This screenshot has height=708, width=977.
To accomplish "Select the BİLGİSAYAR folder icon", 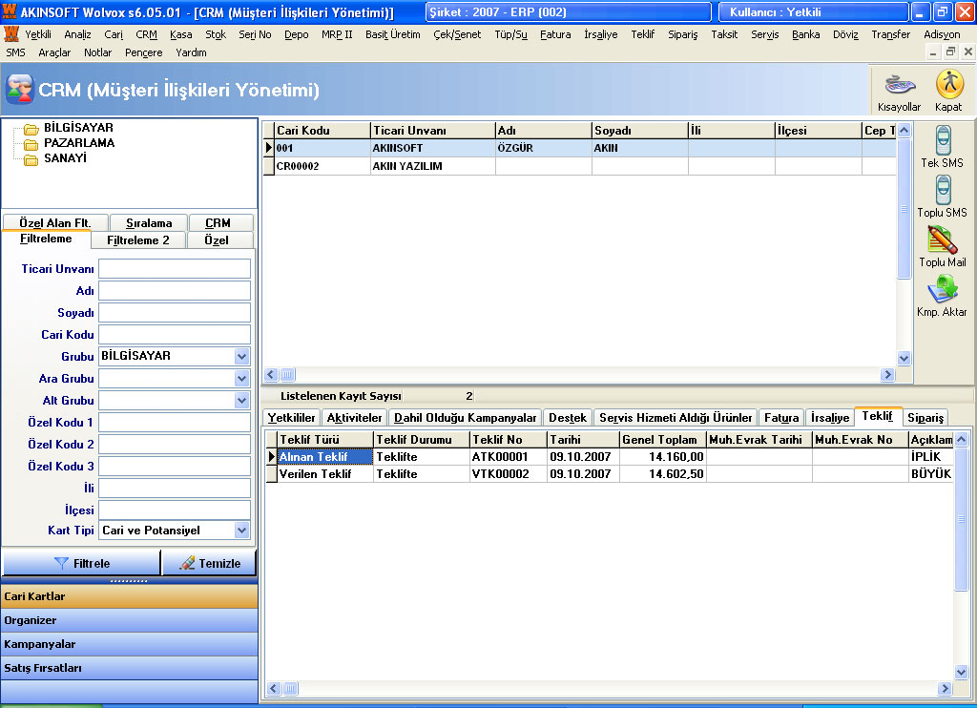I will pyautogui.click(x=31, y=129).
